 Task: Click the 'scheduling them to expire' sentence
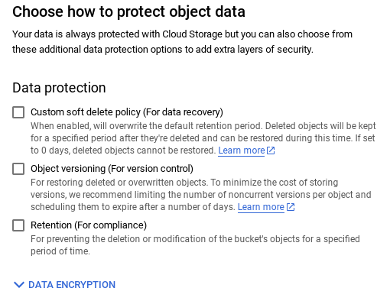pyautogui.click(x=132, y=207)
